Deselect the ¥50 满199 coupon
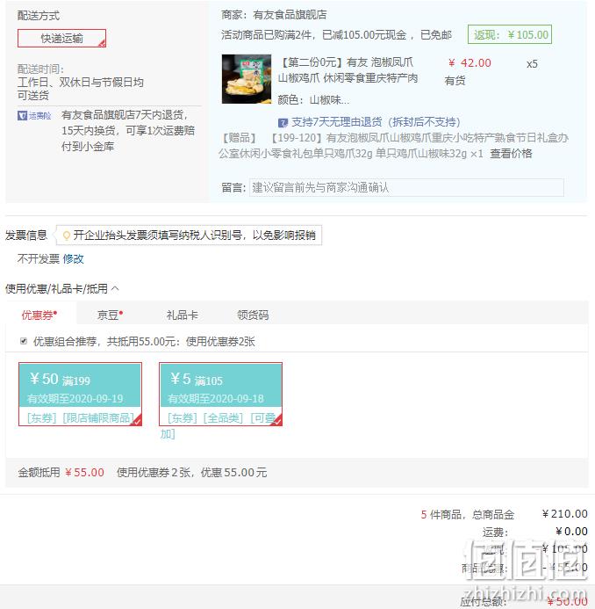Viewport: 595px width, 609px height. [x=80, y=394]
